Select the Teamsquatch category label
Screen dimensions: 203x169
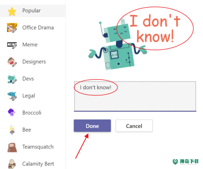(x=38, y=147)
